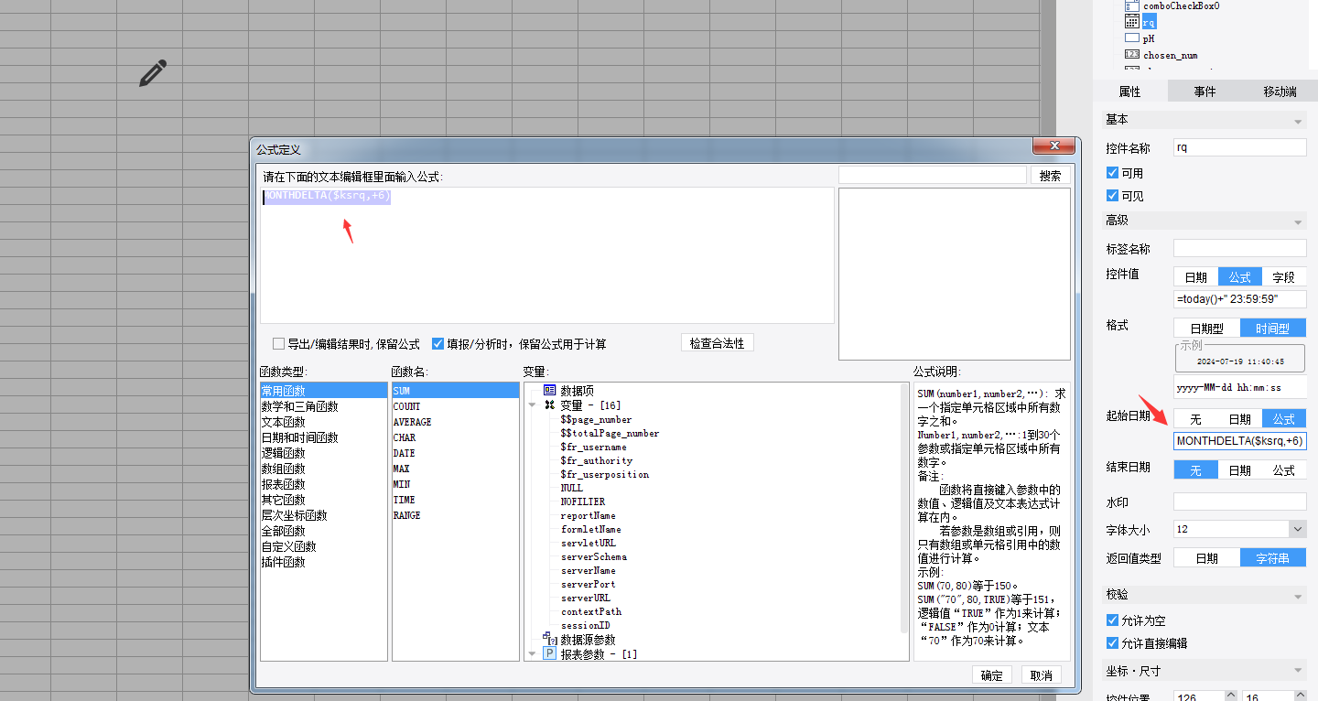Confirm with the 确定 button
The width and height of the screenshot is (1318, 701).
point(991,675)
